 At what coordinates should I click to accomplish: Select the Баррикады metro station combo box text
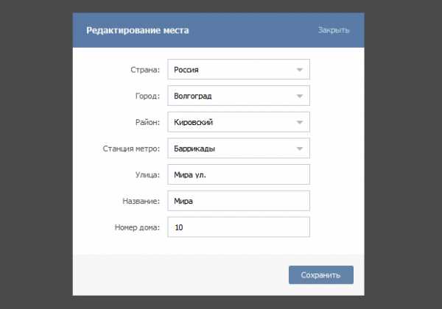point(194,149)
